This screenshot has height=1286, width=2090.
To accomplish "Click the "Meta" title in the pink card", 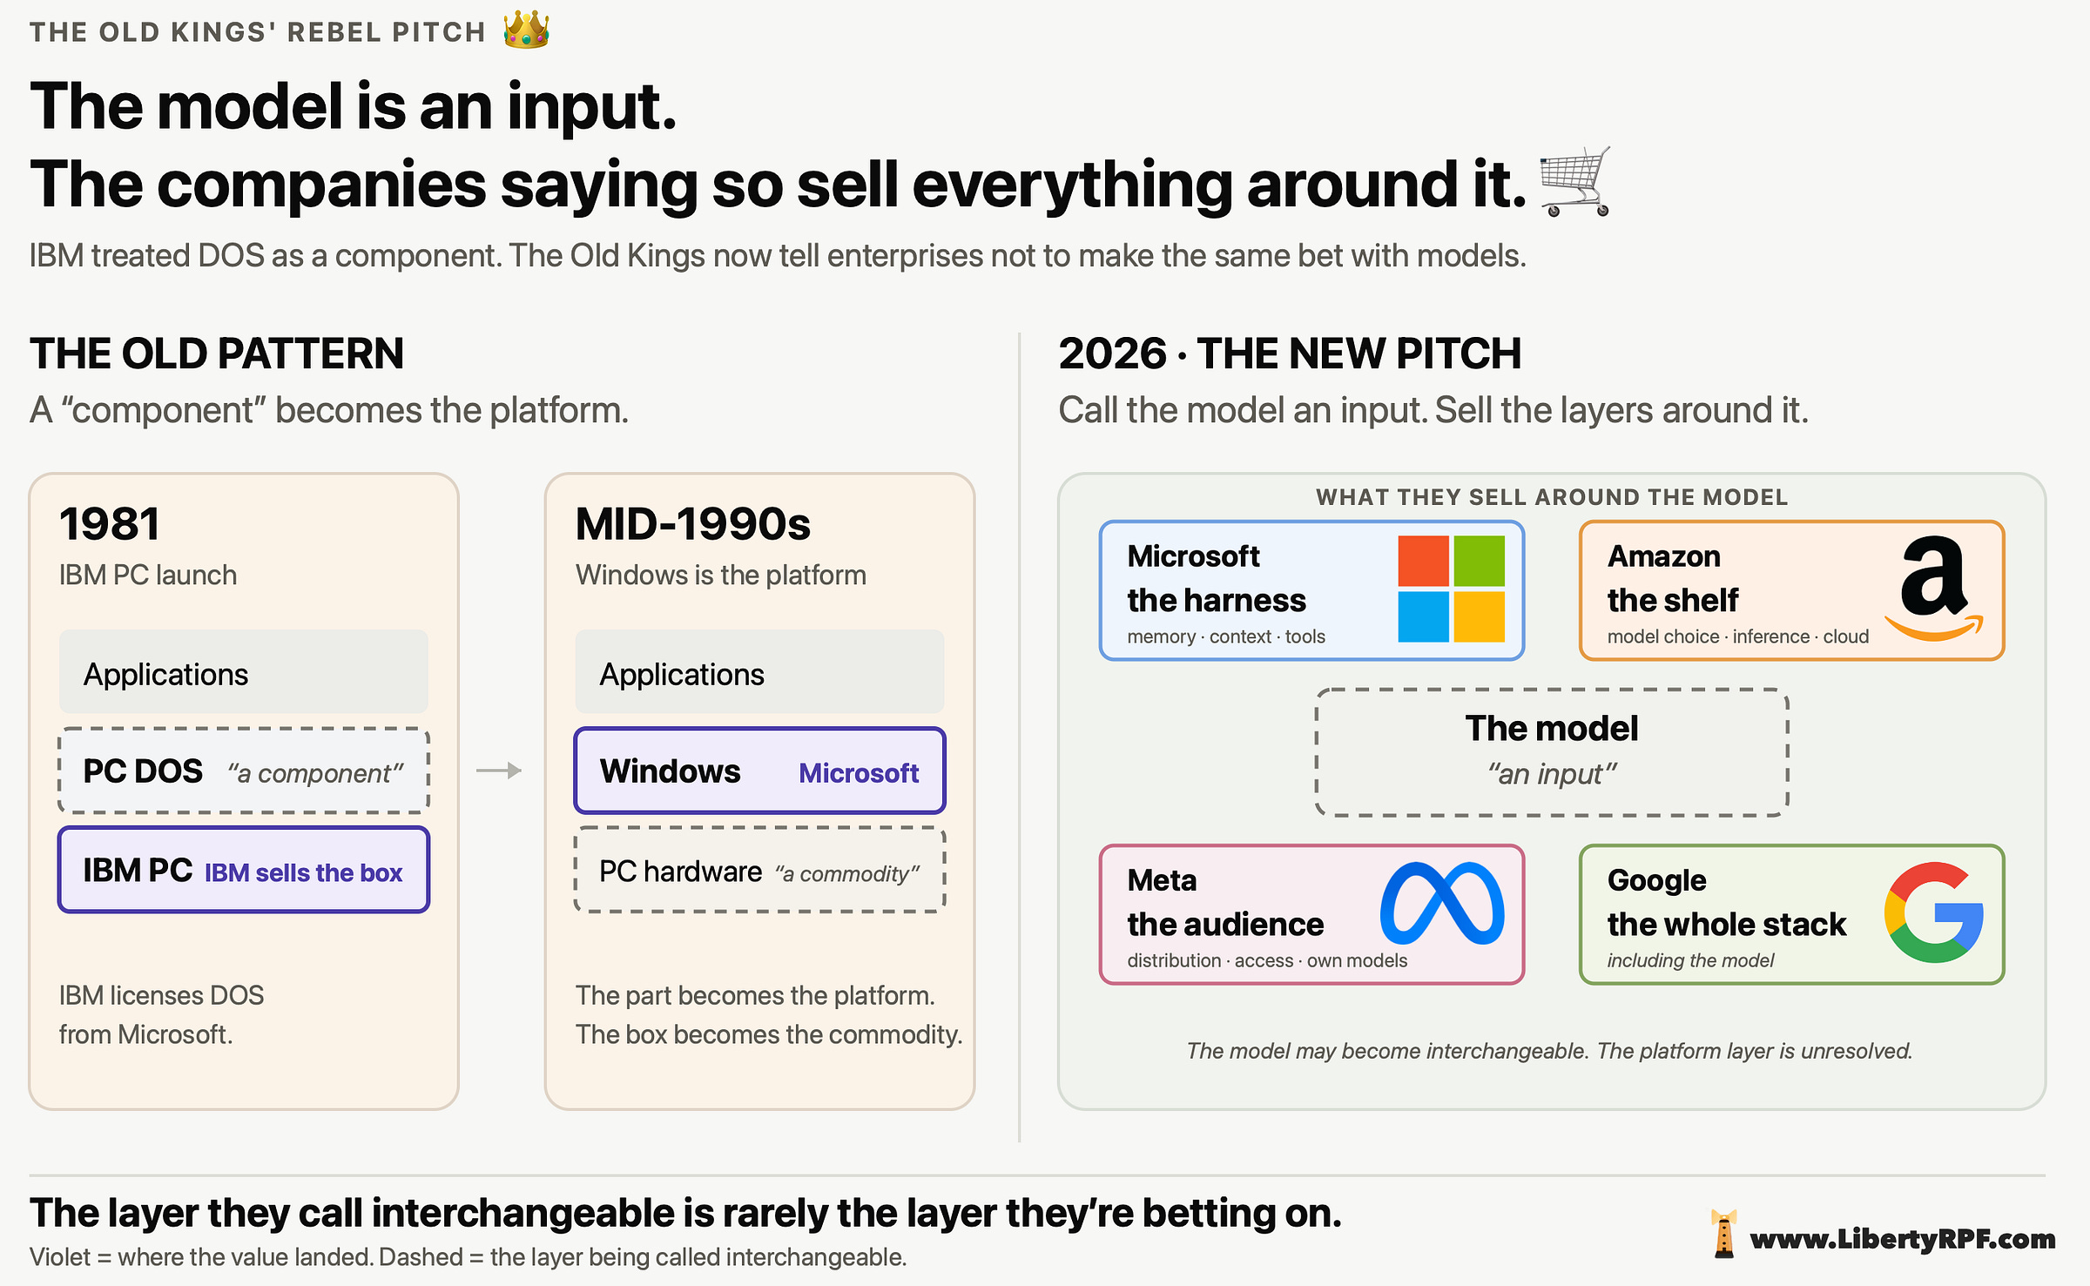I will coord(1162,880).
